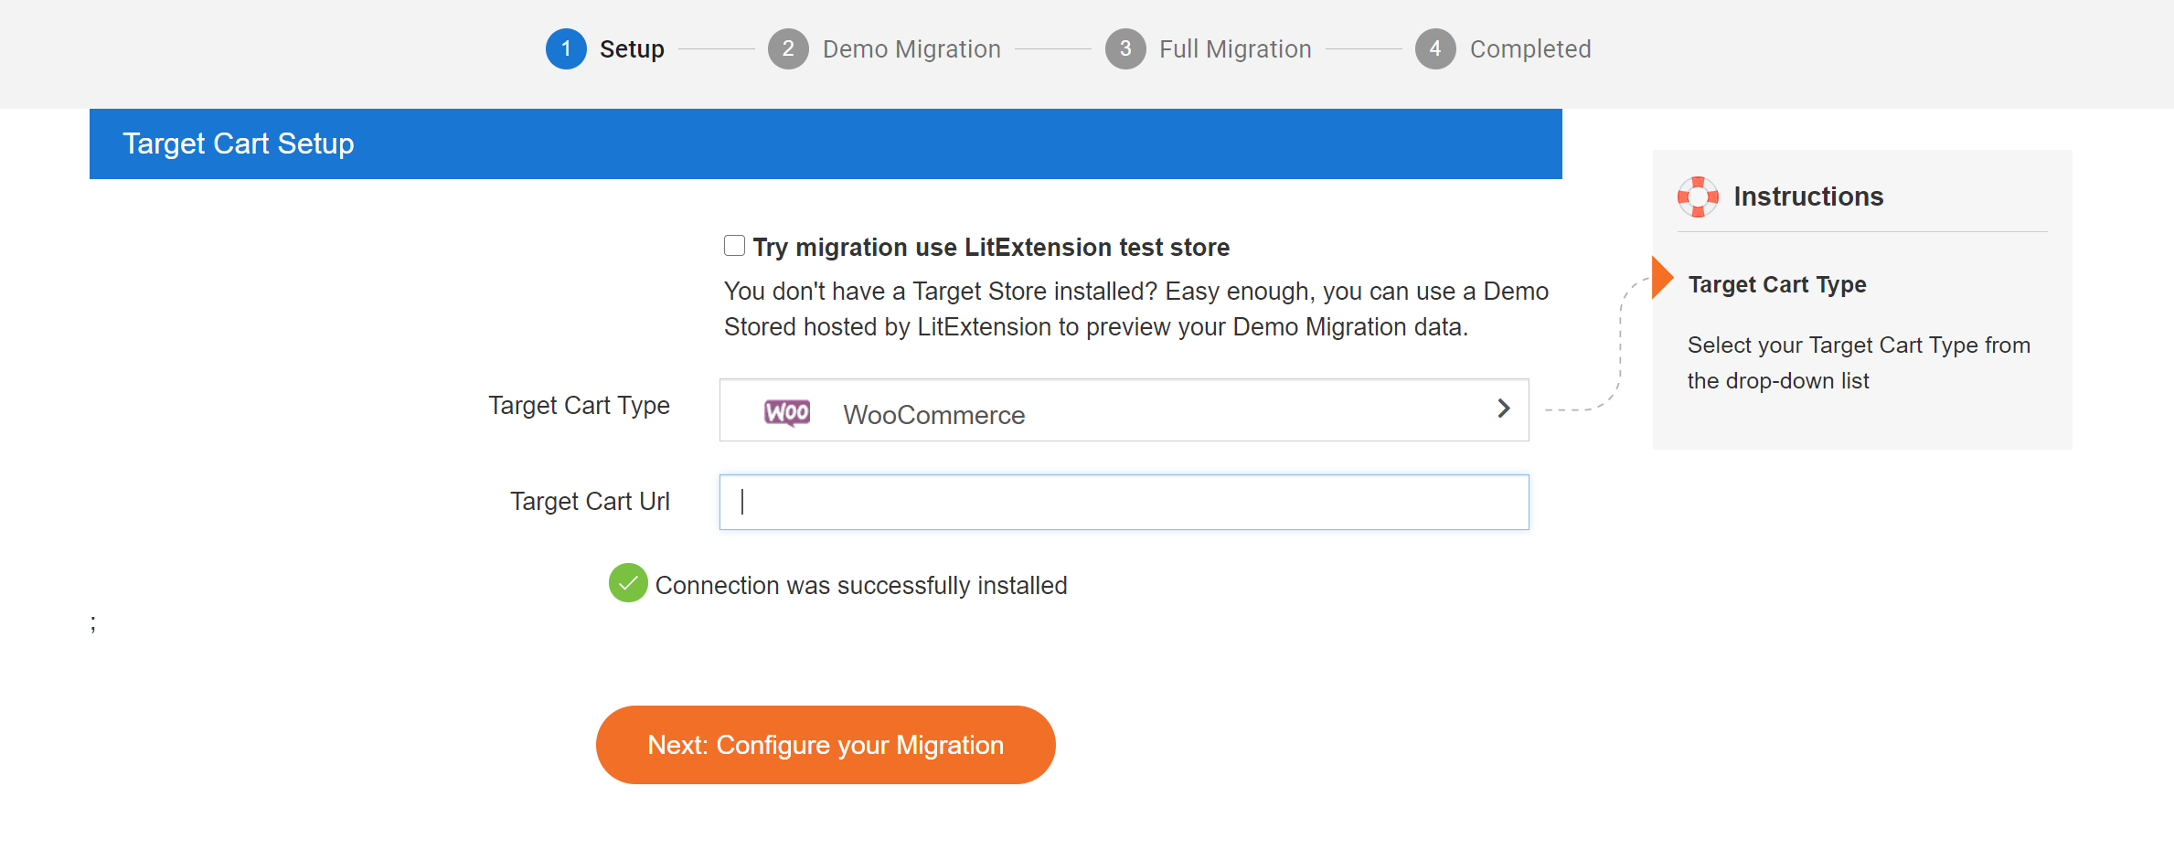The width and height of the screenshot is (2174, 850).
Task: Click the 'Connection was successfully installed' message
Action: point(861,585)
